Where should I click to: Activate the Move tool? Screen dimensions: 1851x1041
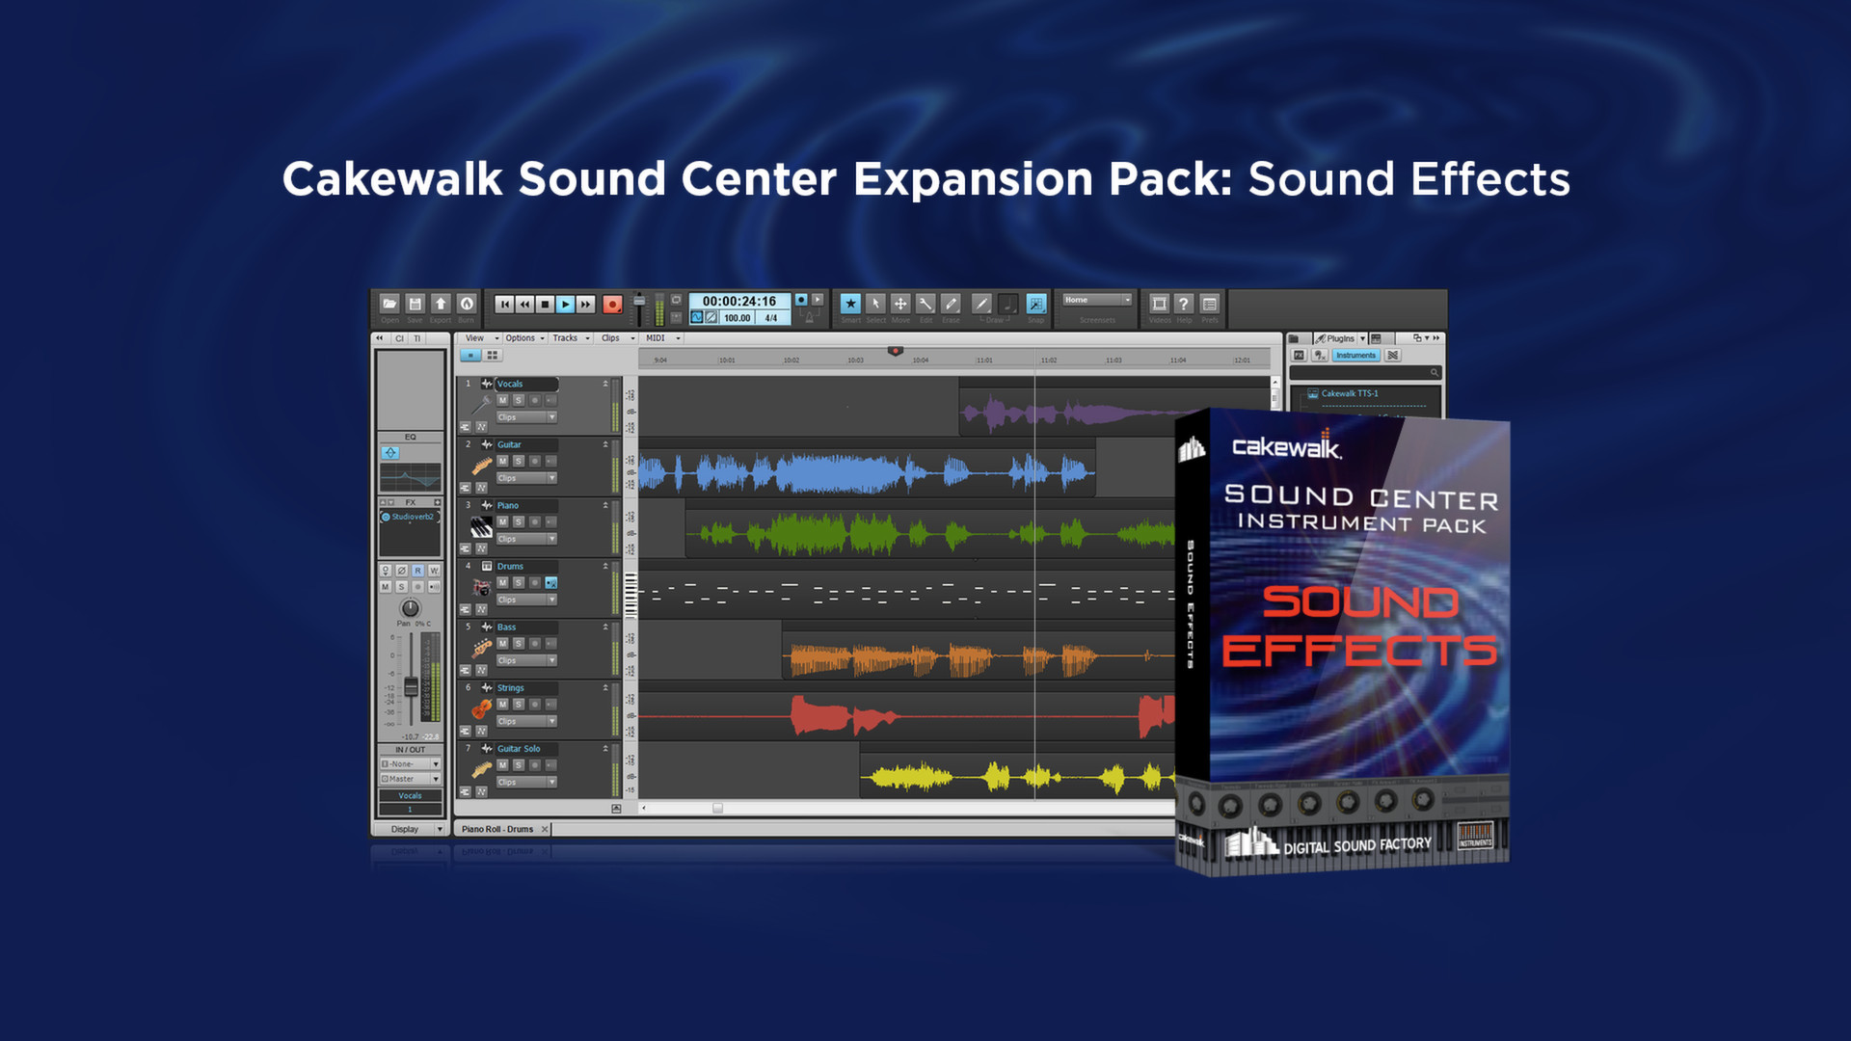pos(900,304)
